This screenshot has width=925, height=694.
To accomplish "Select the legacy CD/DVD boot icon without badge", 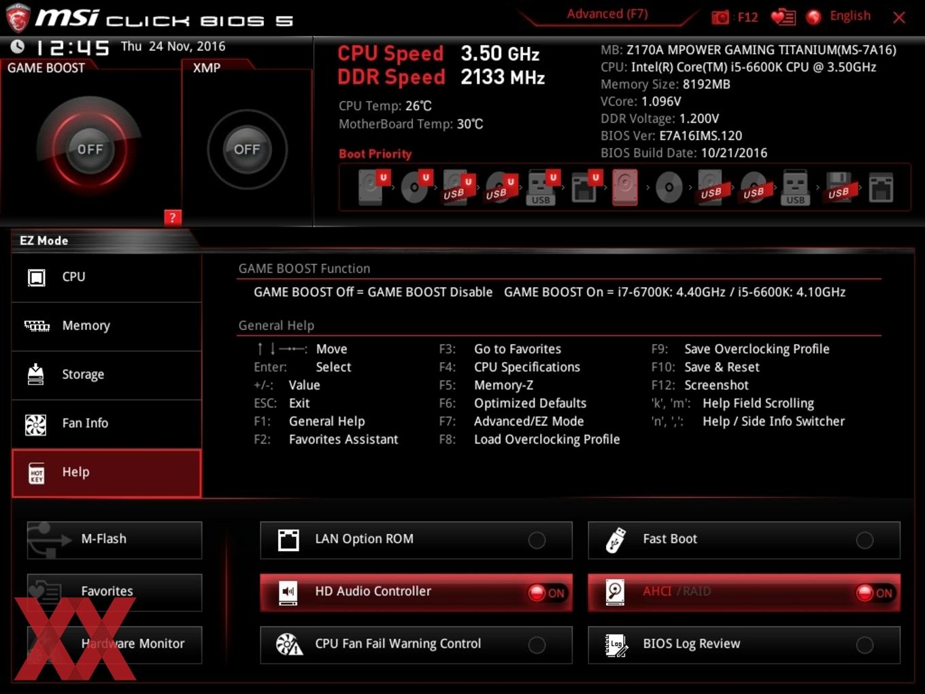I will click(669, 187).
